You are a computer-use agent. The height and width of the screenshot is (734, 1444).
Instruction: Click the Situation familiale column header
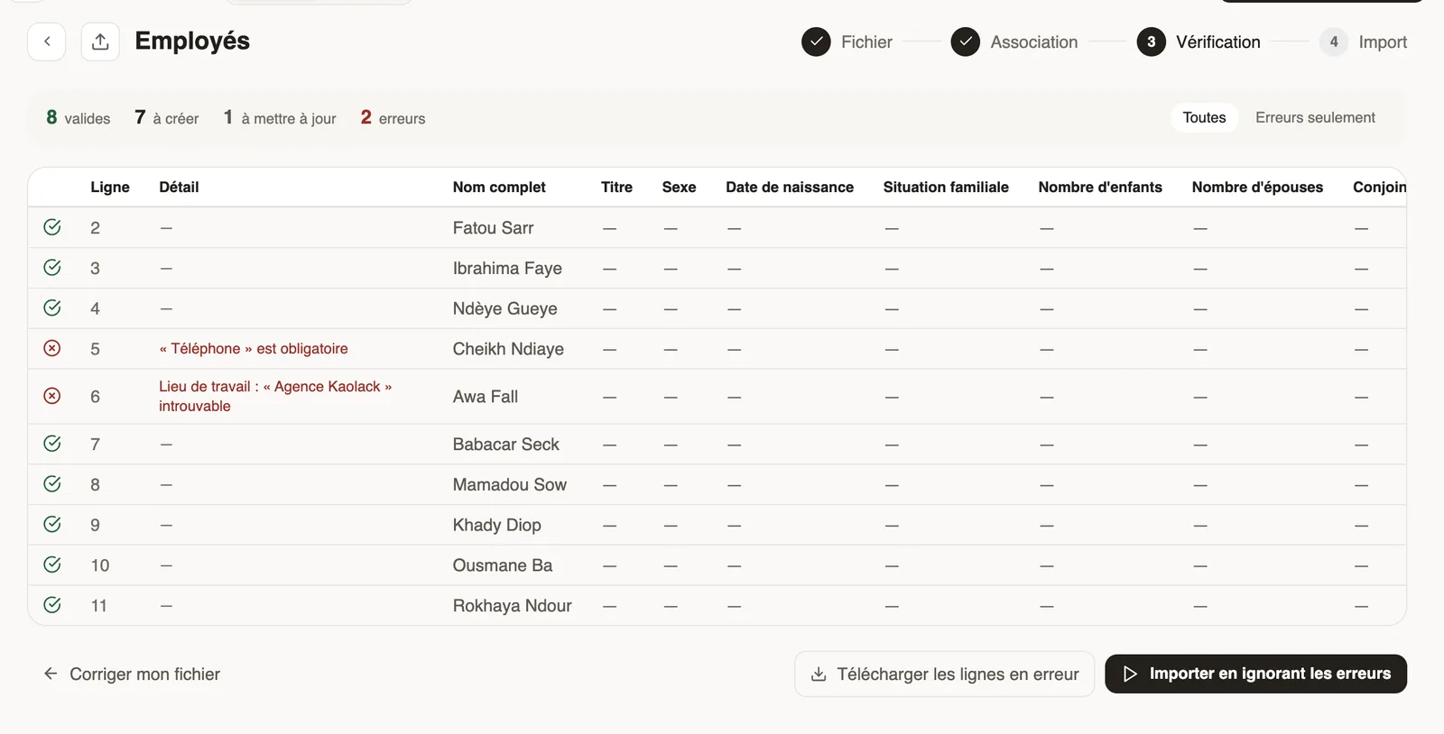(946, 188)
